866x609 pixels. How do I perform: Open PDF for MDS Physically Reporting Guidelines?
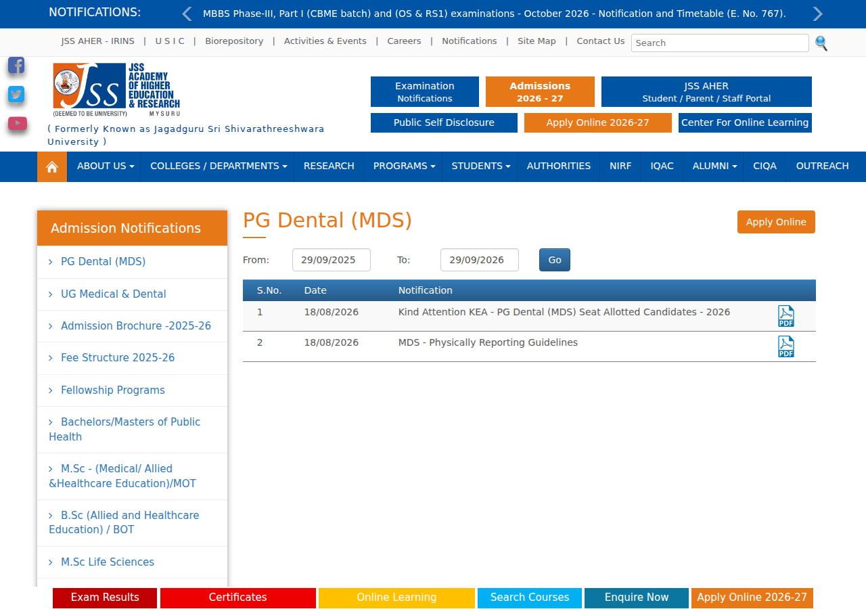[786, 346]
